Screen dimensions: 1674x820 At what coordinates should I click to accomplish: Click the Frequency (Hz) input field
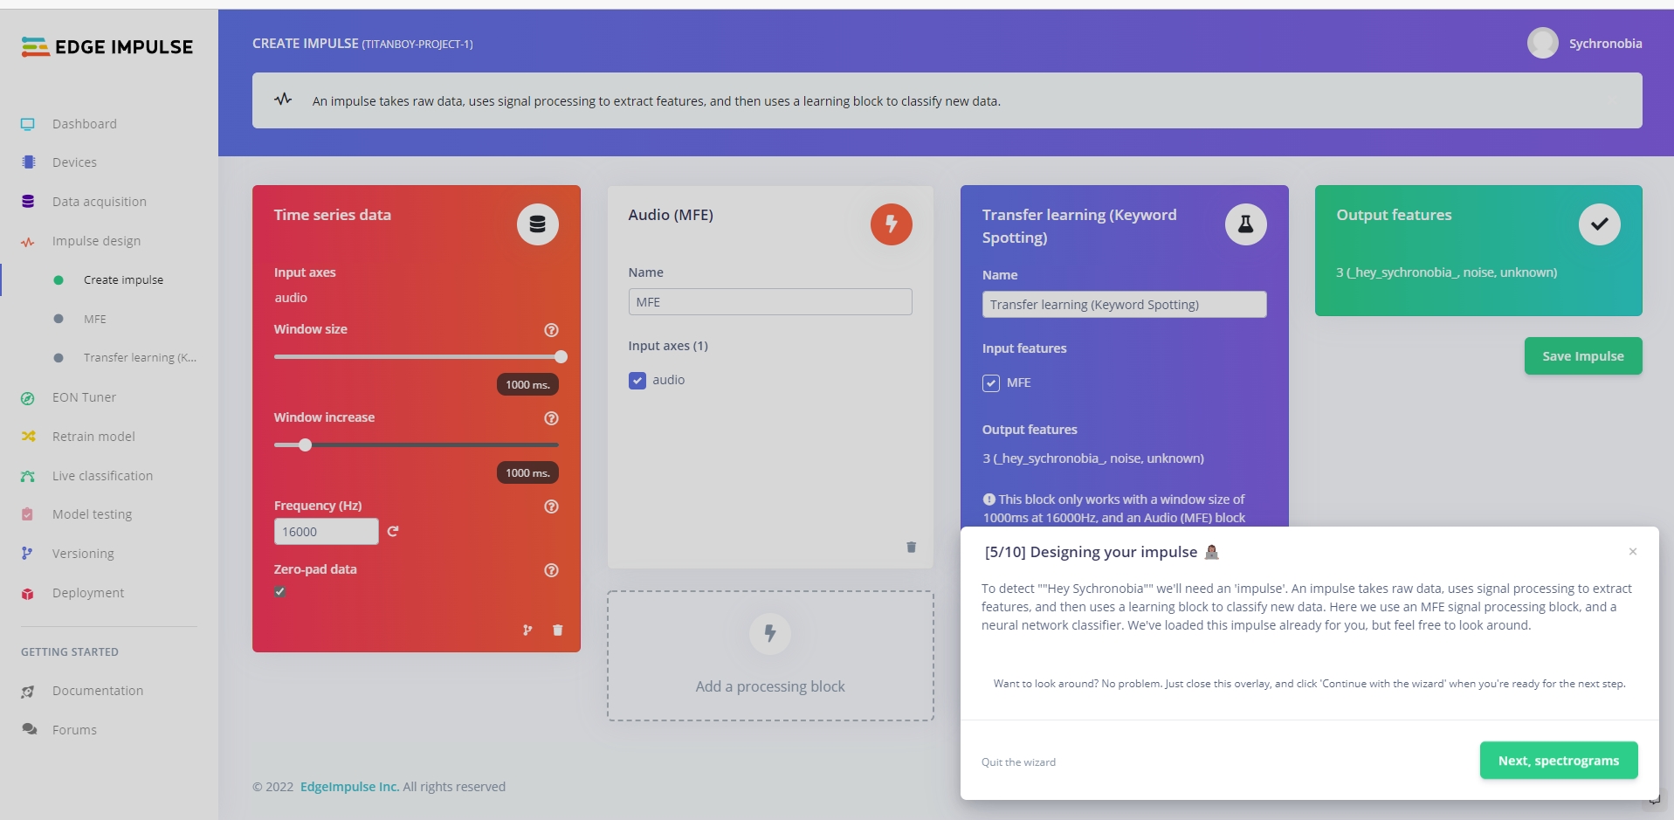coord(326,531)
